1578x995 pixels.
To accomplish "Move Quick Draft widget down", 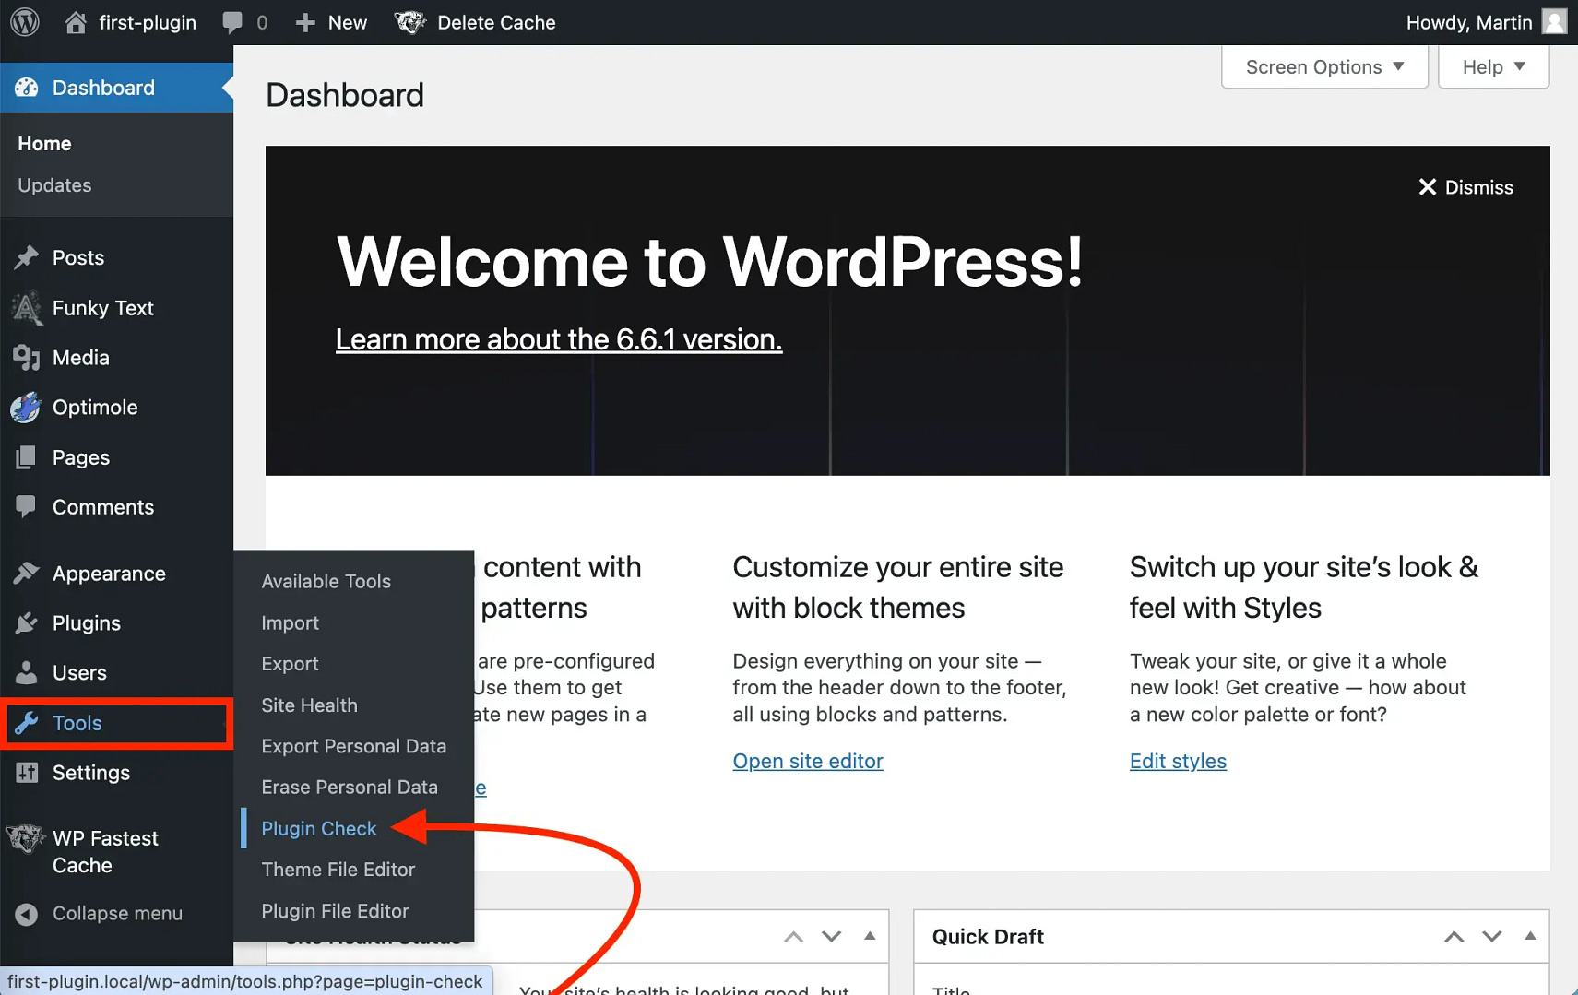I will 1491,937.
